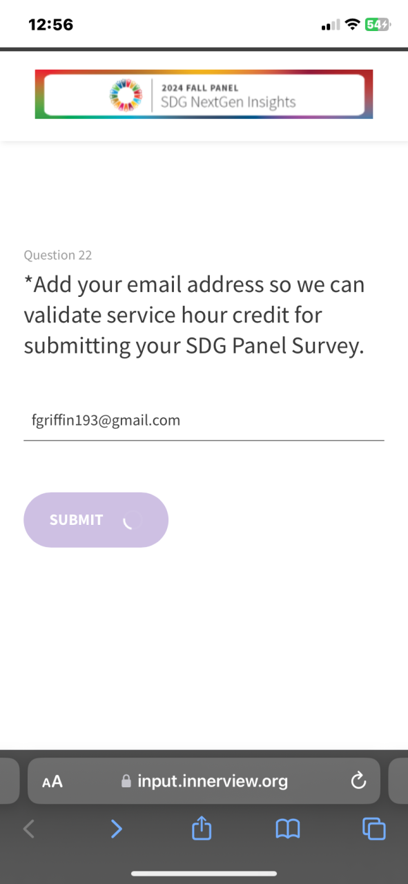Tap the battery indicator showing 54
This screenshot has width=408, height=884.
(378, 25)
